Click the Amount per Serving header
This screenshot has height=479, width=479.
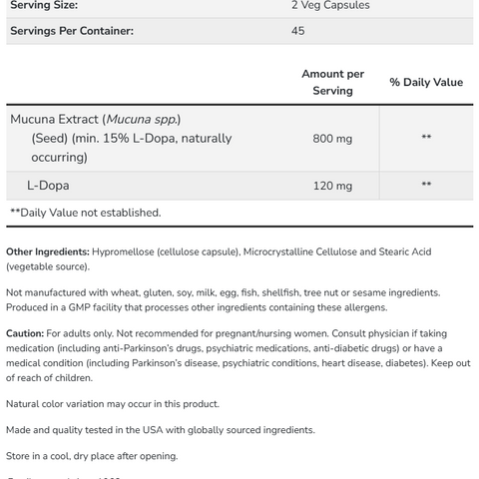point(332,82)
